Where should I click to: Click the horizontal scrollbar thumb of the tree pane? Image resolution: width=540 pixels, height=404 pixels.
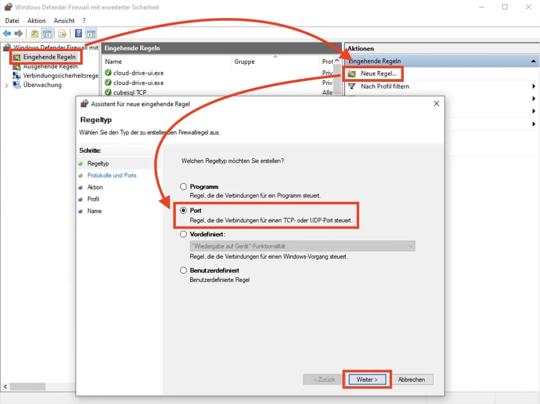[28, 387]
